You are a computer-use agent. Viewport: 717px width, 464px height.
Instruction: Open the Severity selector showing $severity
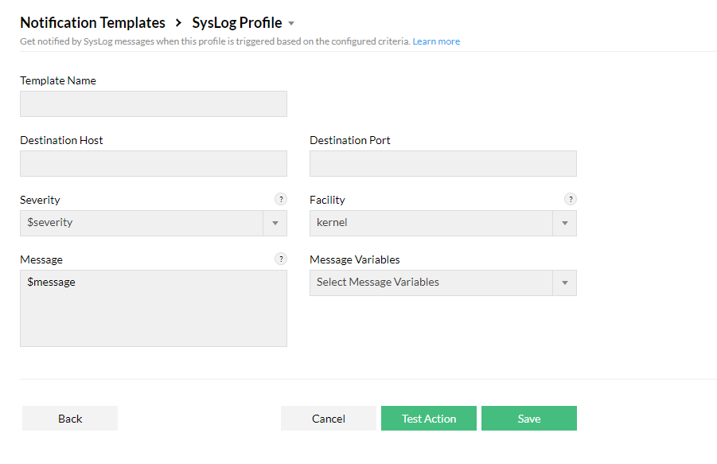click(x=143, y=223)
